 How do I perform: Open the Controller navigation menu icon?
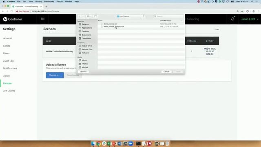(42, 19)
